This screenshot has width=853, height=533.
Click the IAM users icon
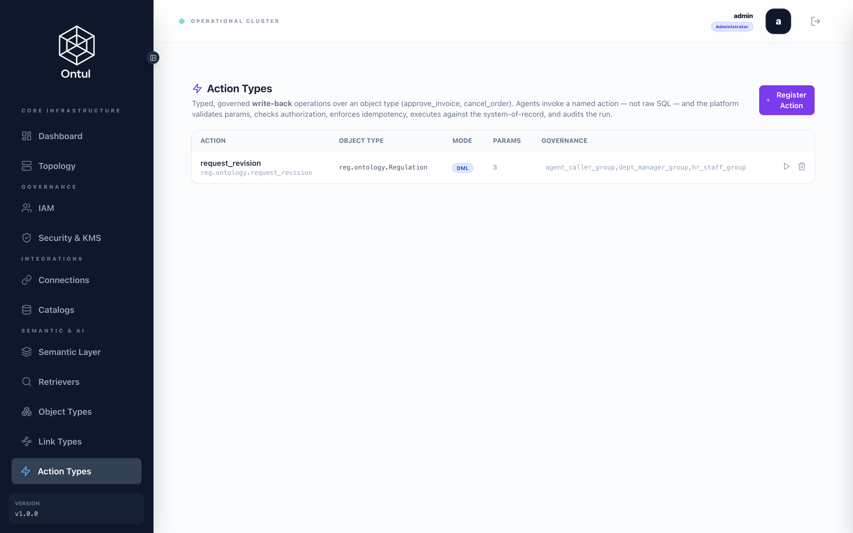[x=26, y=208]
